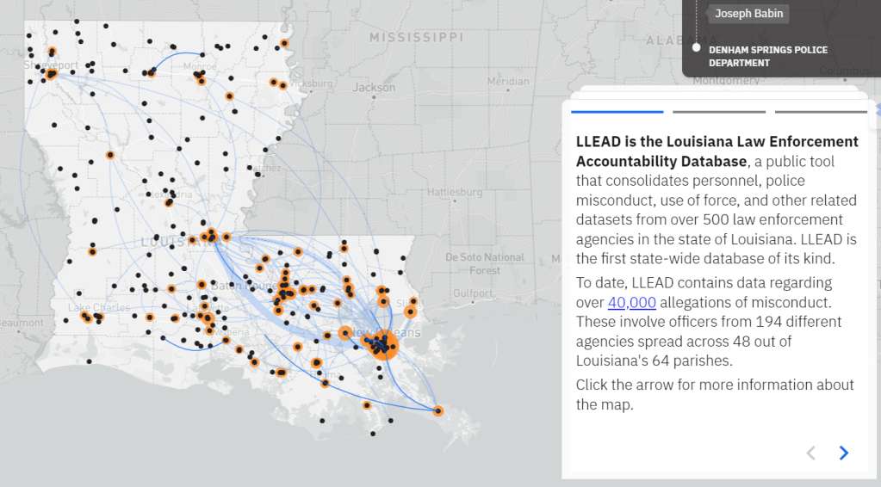Select the orange agency marker at Shreveport
The height and width of the screenshot is (487, 881).
click(x=51, y=74)
